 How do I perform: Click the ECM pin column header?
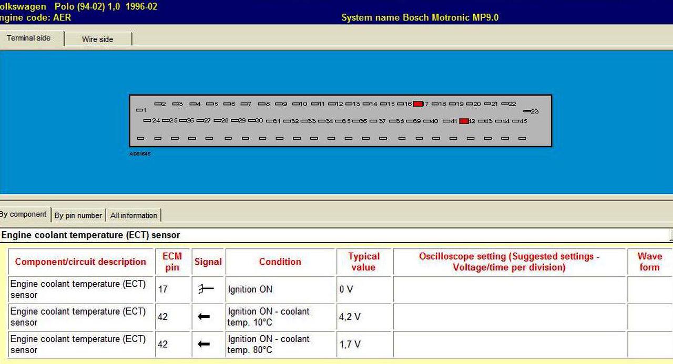[x=172, y=262]
